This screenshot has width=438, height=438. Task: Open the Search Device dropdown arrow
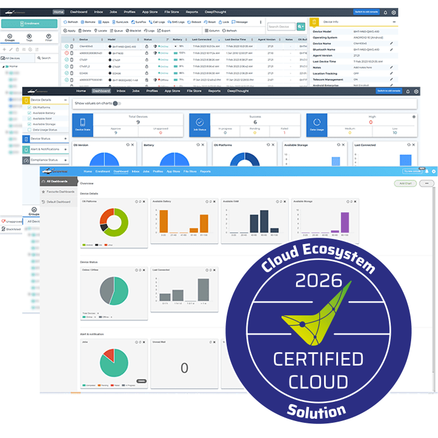pos(301,26)
